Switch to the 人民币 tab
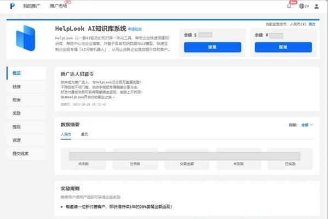The height and width of the screenshot is (219, 328). pyautogui.click(x=66, y=134)
